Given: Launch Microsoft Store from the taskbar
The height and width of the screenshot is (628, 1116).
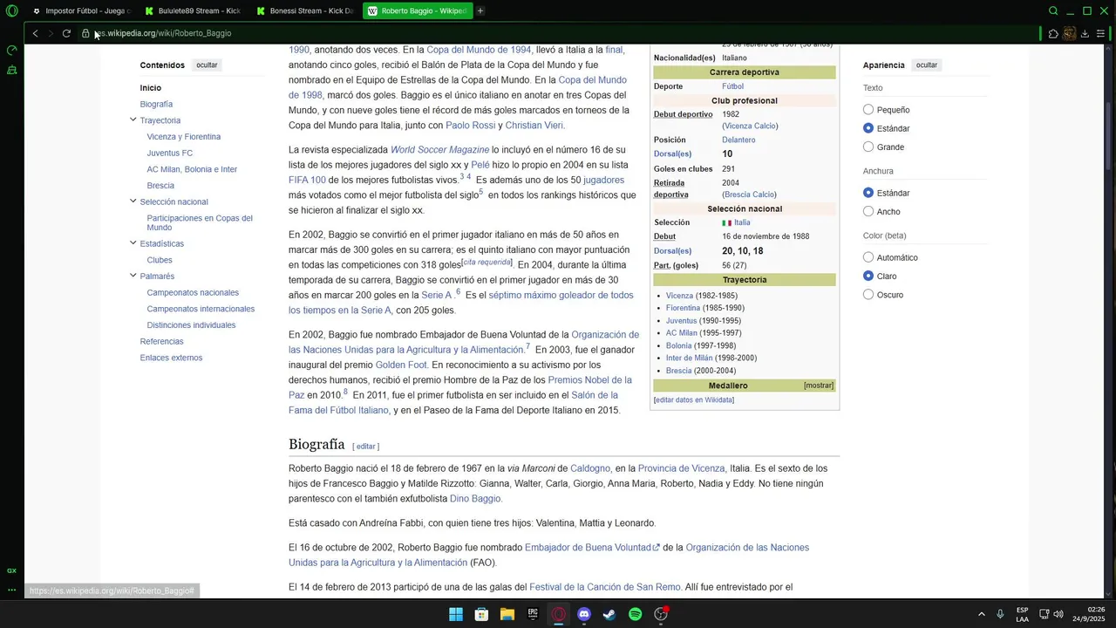Looking at the screenshot, I should click(481, 614).
